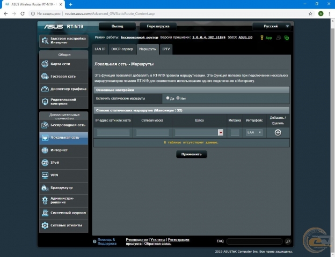Open the Network Map (Карта сети) icon
The height and width of the screenshot is (257, 335).
click(x=45, y=64)
